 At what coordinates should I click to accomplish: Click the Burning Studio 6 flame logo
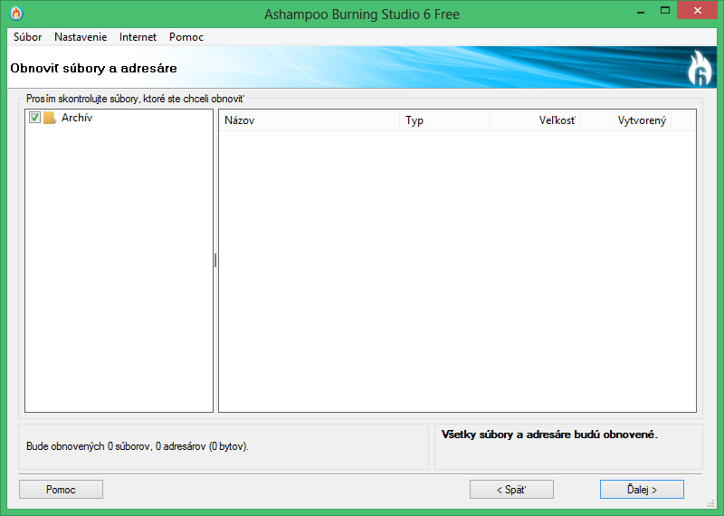click(700, 69)
